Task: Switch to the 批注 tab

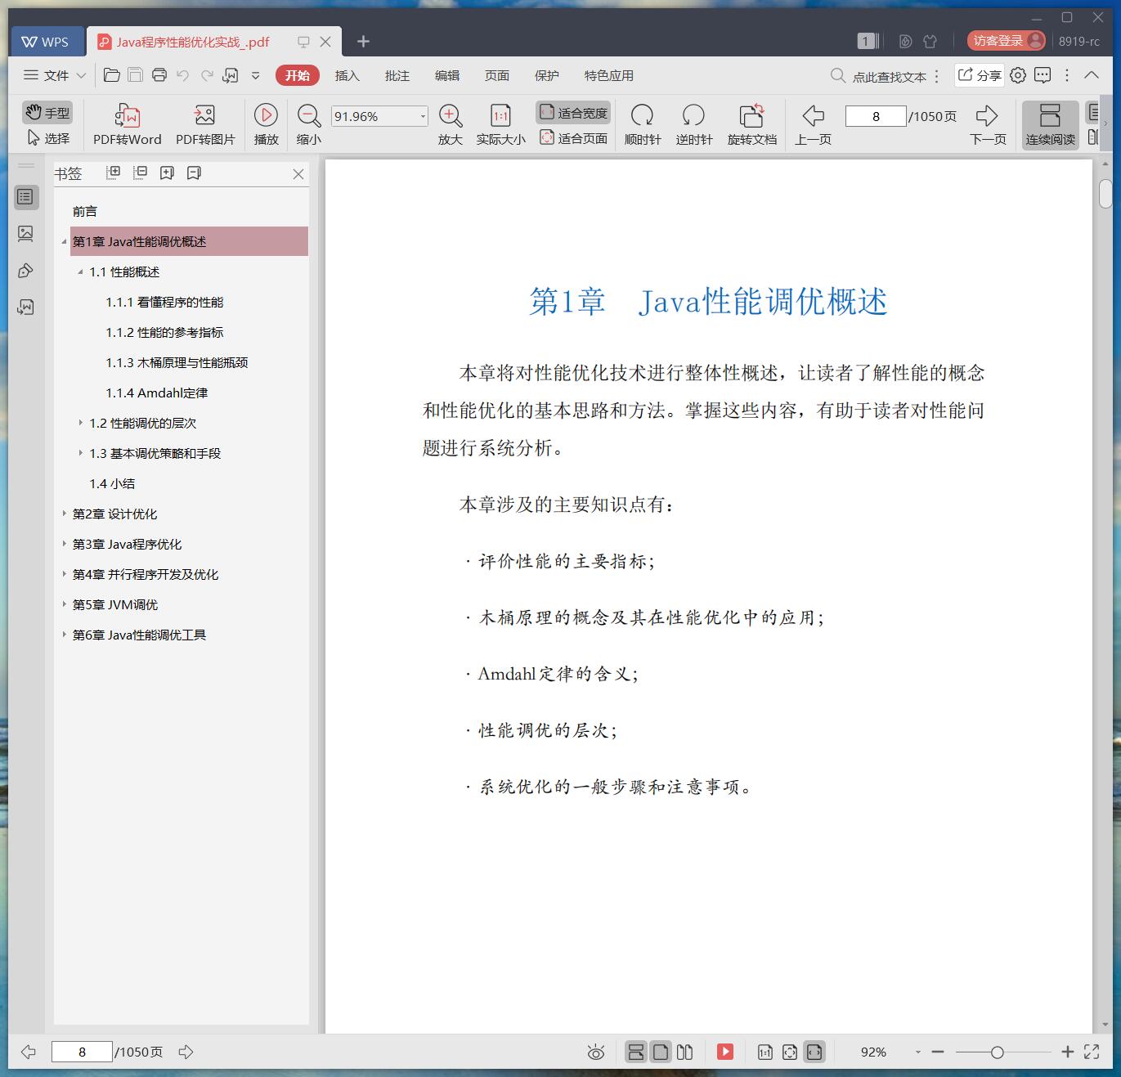Action: point(397,75)
